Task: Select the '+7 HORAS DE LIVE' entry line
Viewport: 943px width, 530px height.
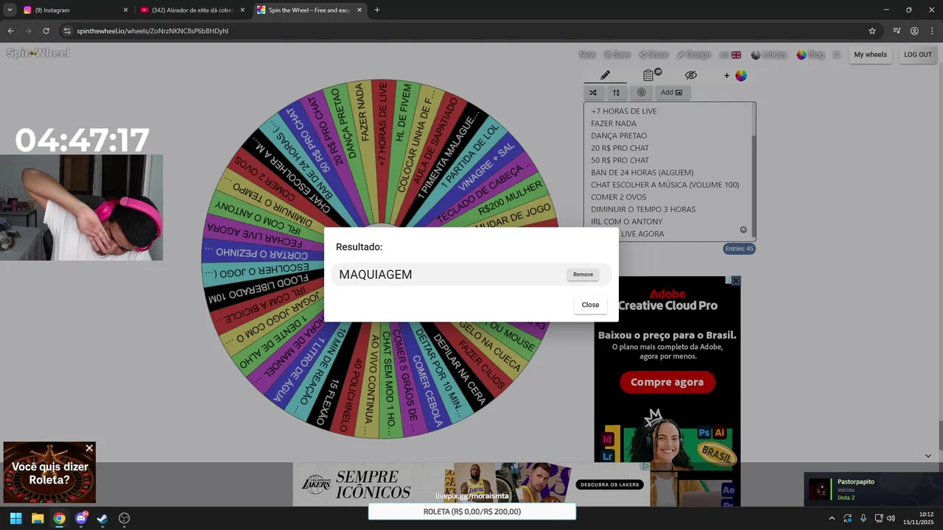Action: [623, 111]
